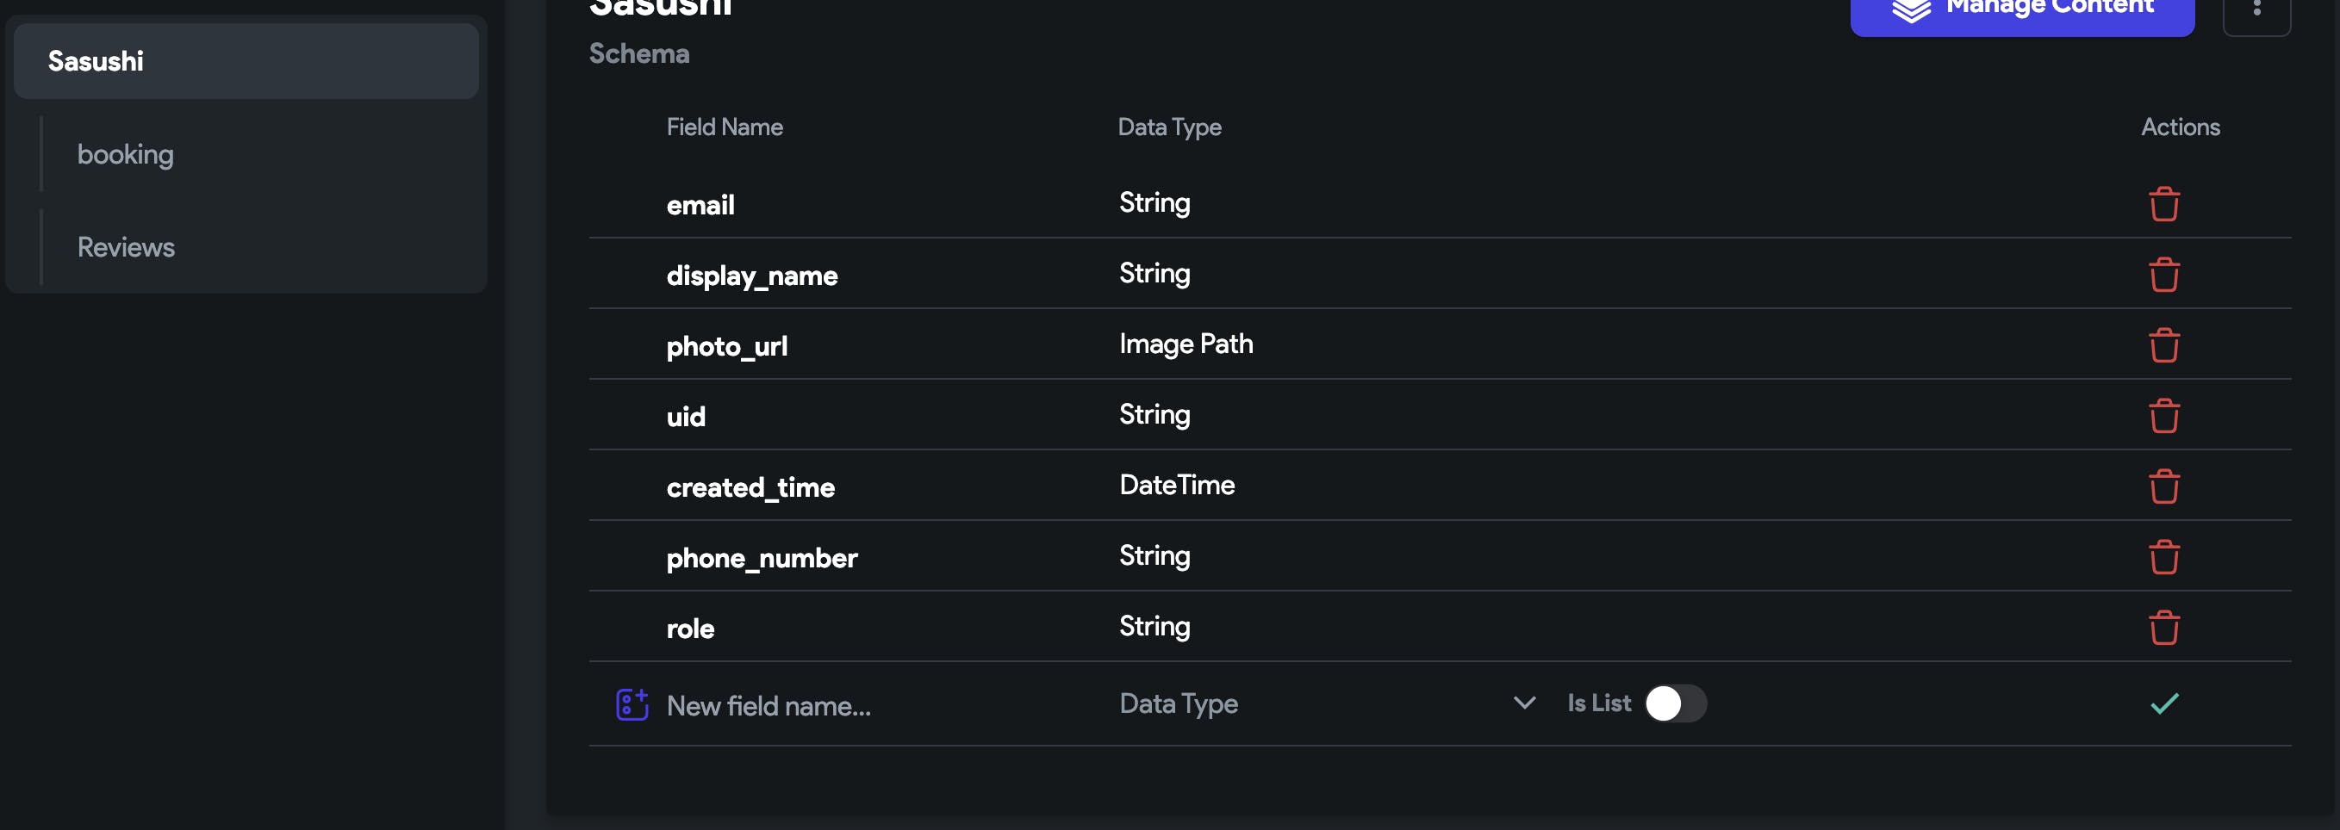
Task: Open the Reviews subcollection
Action: (126, 247)
